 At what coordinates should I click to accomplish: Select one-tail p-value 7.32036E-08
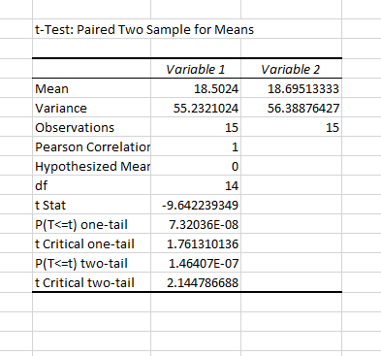[196, 224]
